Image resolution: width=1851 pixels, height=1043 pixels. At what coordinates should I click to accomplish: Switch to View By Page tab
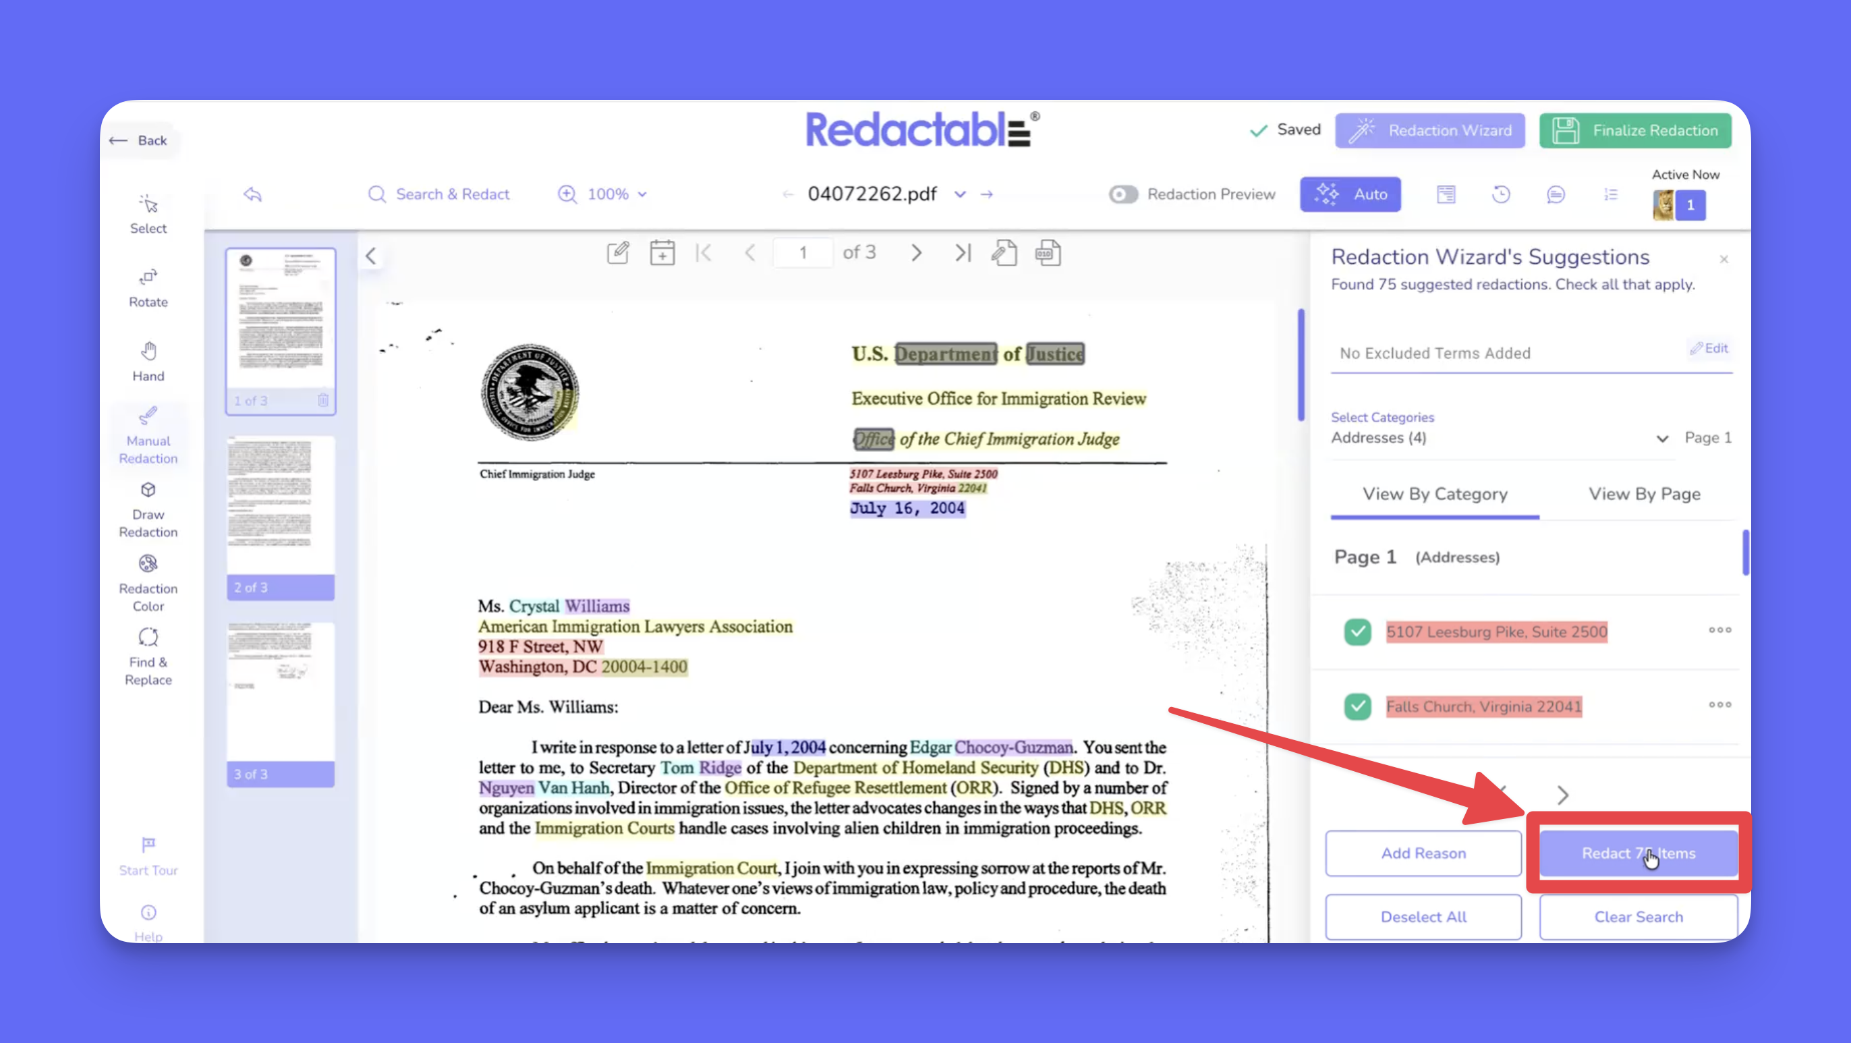tap(1643, 494)
